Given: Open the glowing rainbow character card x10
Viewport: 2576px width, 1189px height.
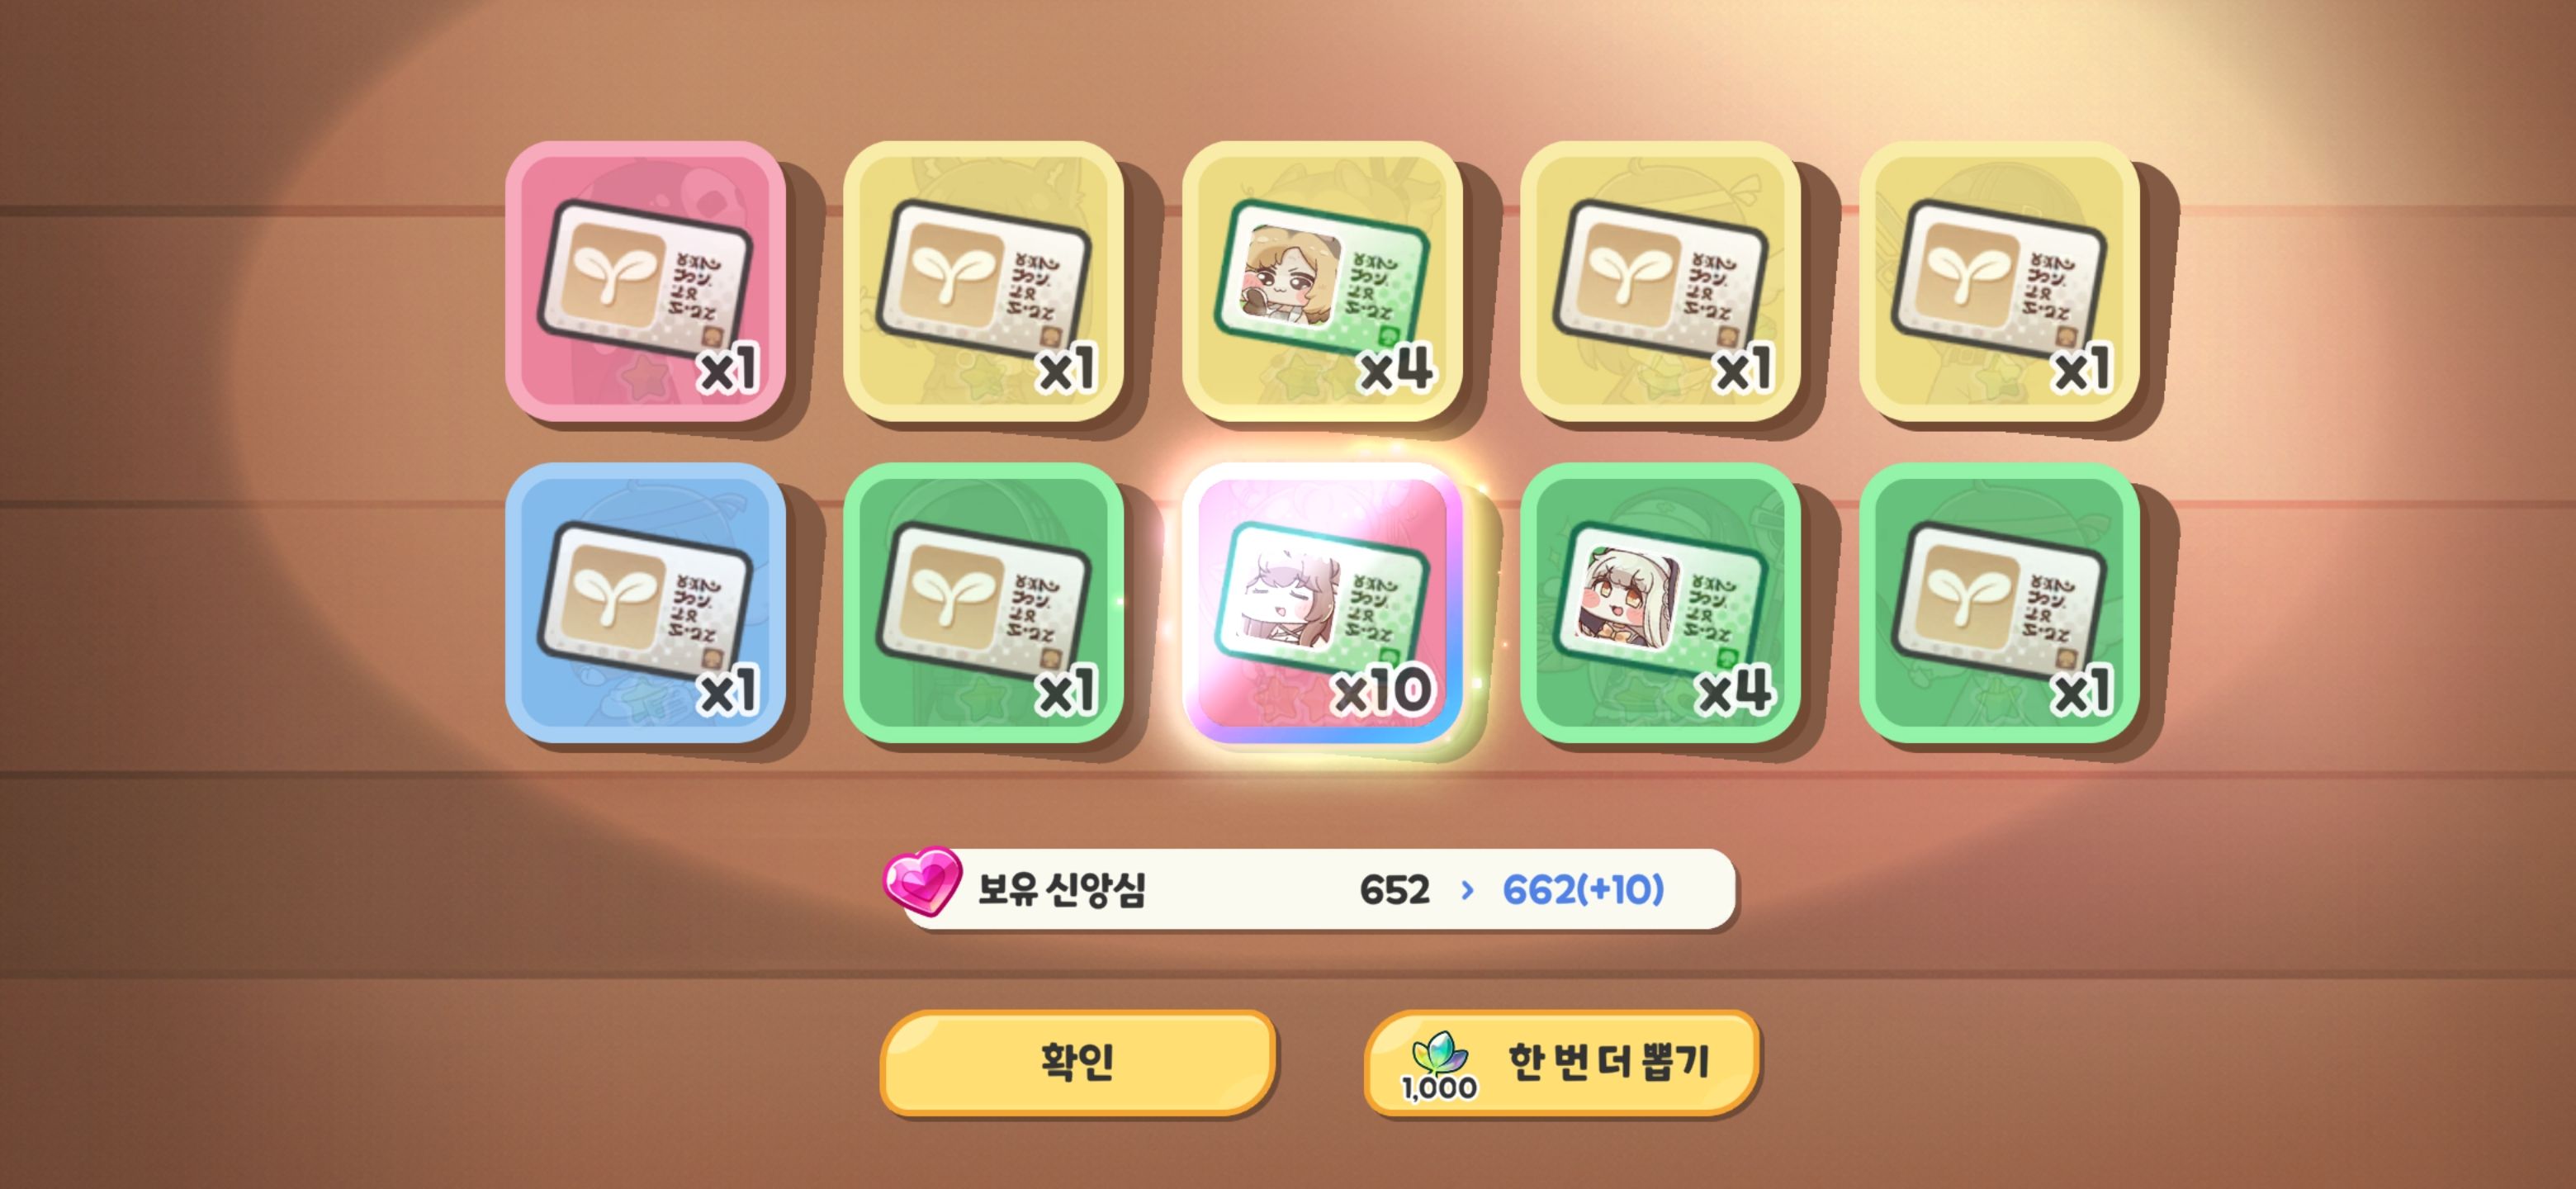Looking at the screenshot, I should (1322, 603).
